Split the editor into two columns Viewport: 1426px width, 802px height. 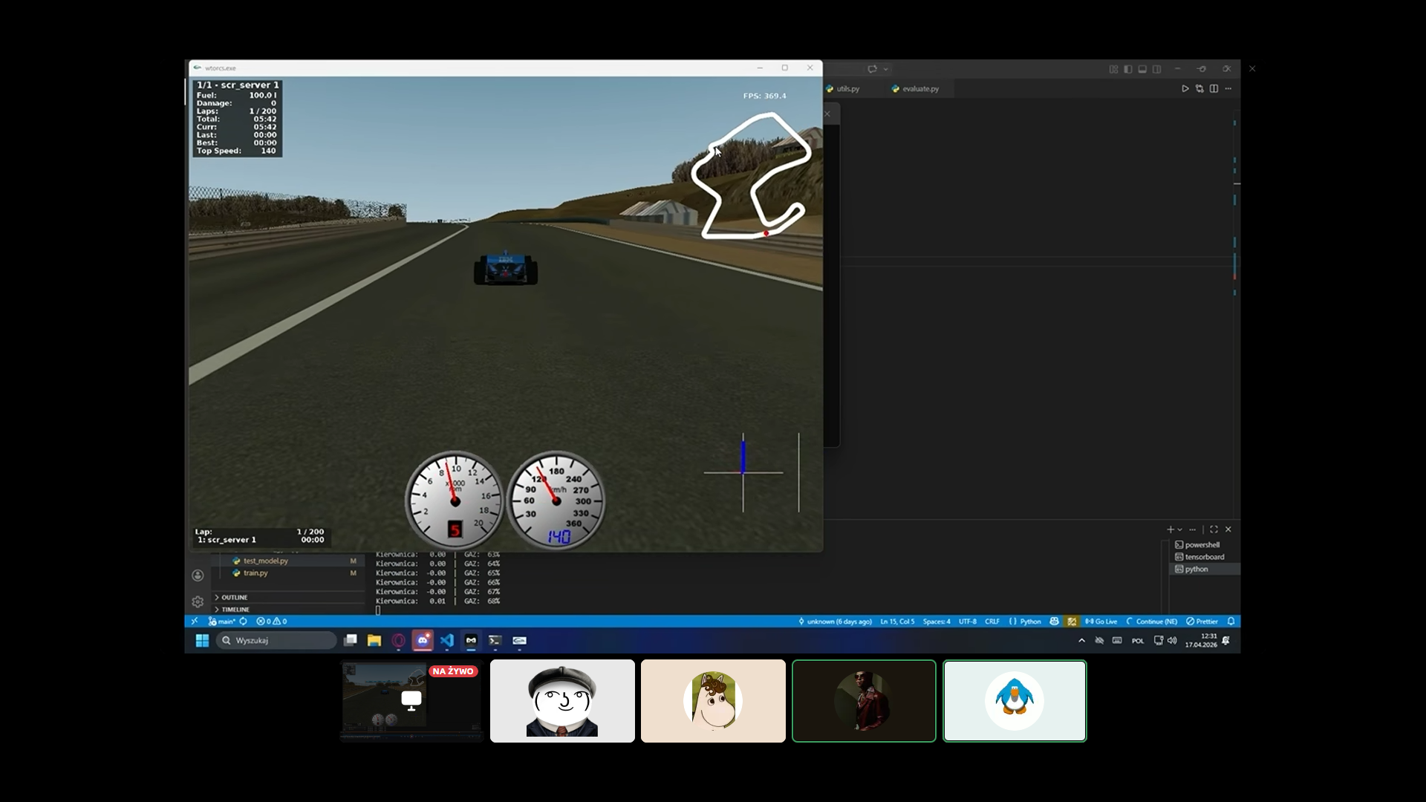click(x=1214, y=88)
